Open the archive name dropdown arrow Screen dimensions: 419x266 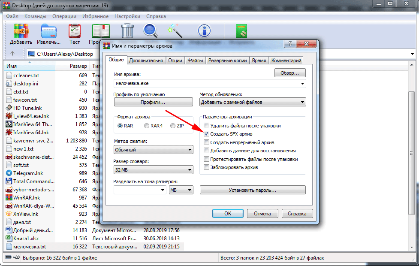(x=302, y=83)
